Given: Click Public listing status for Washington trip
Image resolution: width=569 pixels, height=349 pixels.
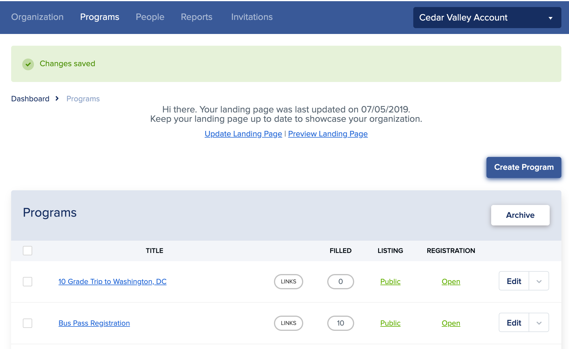Looking at the screenshot, I should click(x=390, y=281).
